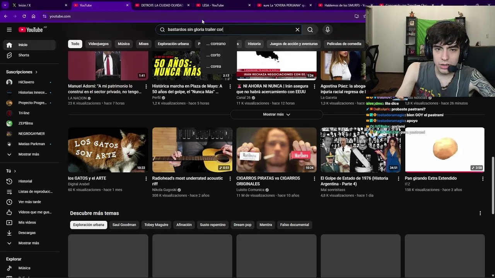The width and height of the screenshot is (495, 278).
Task: Select the Dream pop topic chip
Action: (x=242, y=225)
